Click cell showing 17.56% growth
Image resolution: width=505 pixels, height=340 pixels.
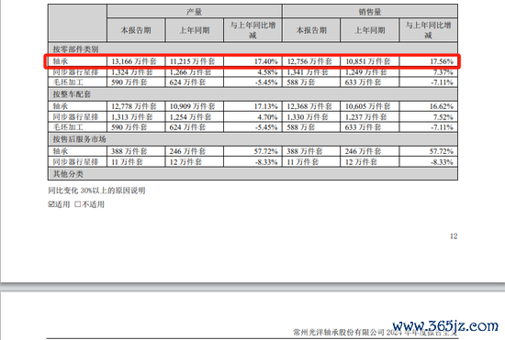click(429, 61)
